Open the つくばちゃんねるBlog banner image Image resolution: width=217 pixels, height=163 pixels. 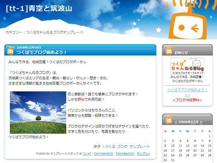click(x=187, y=66)
